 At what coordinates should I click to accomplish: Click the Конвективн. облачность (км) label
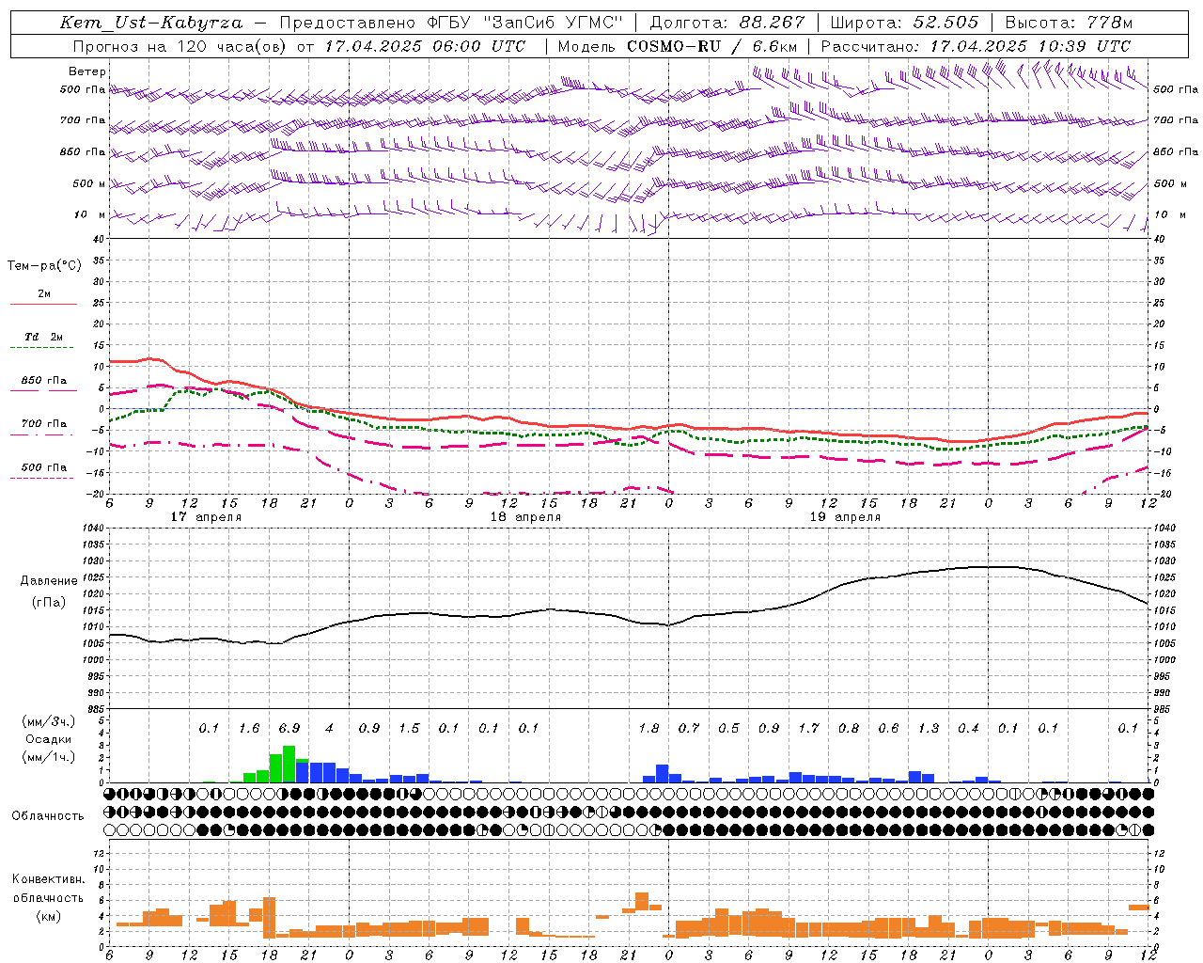pos(48,897)
